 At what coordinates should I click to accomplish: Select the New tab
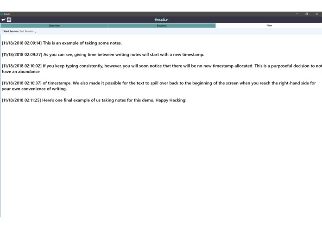(x=269, y=25)
